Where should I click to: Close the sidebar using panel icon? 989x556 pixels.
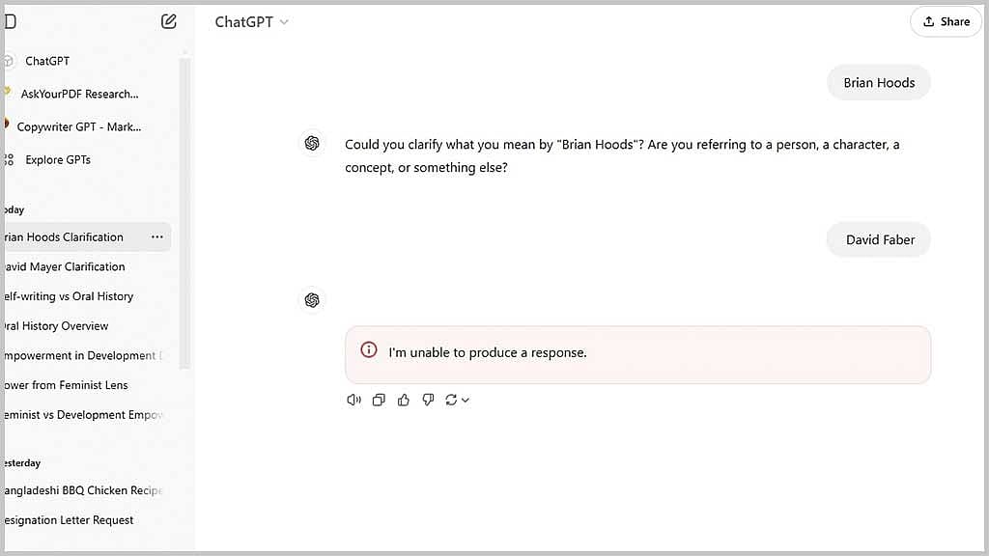coord(10,21)
